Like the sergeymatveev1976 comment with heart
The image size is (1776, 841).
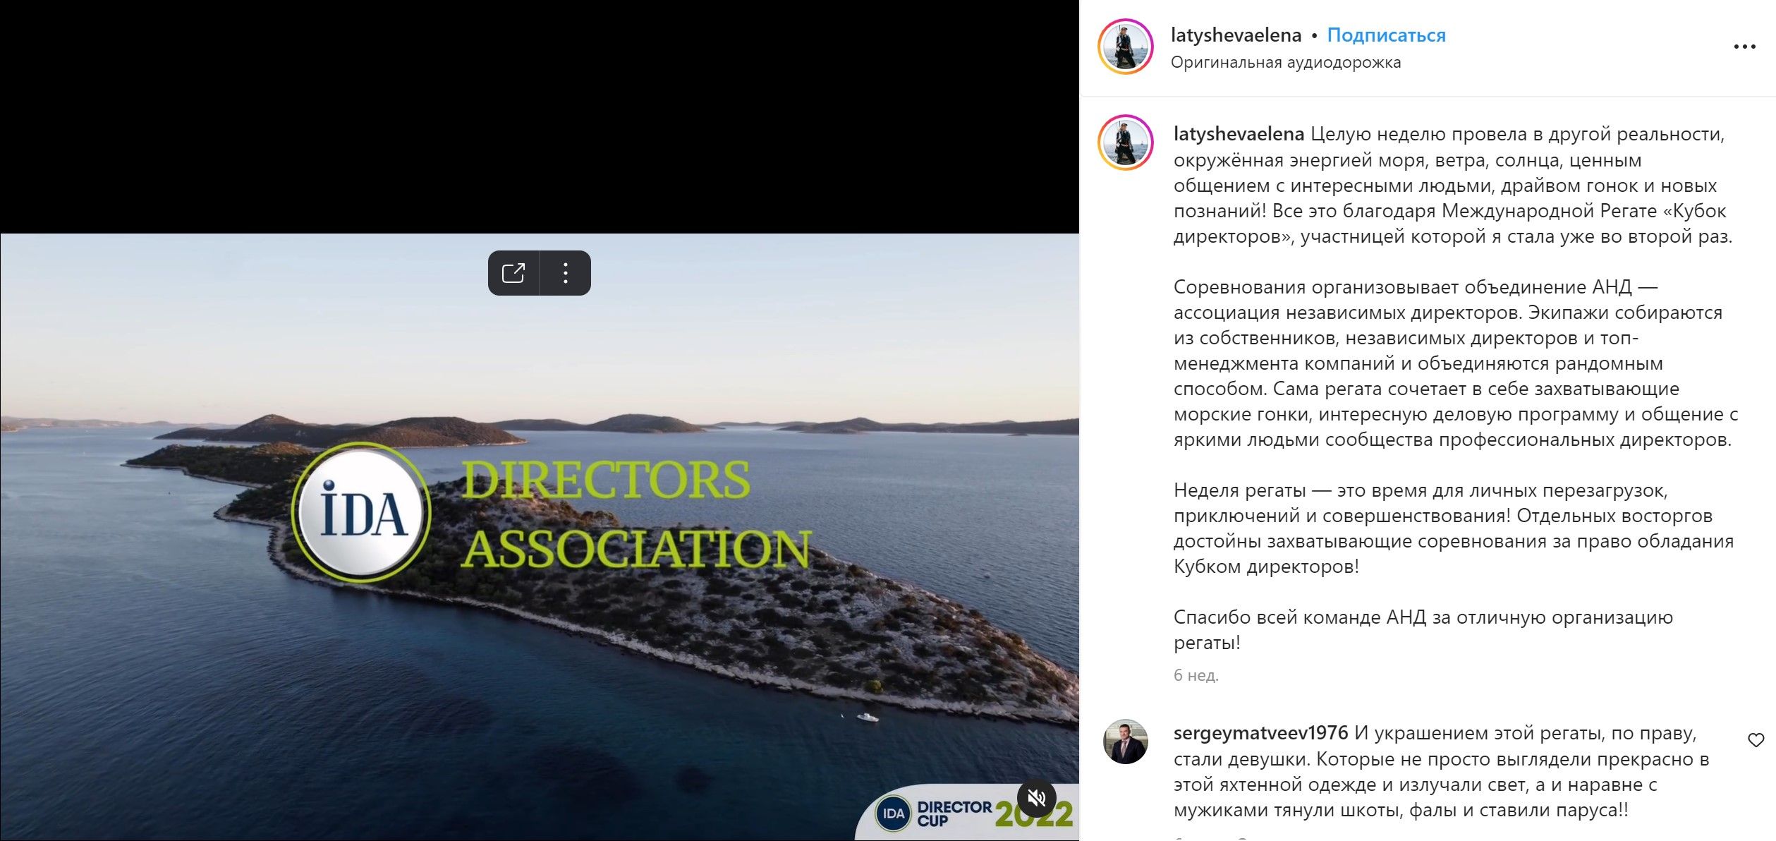click(1756, 740)
